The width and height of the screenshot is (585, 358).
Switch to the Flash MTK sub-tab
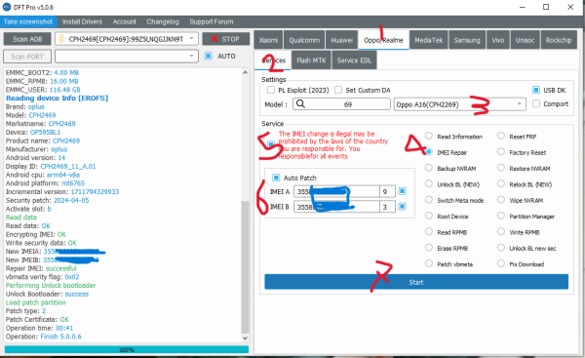[311, 60]
